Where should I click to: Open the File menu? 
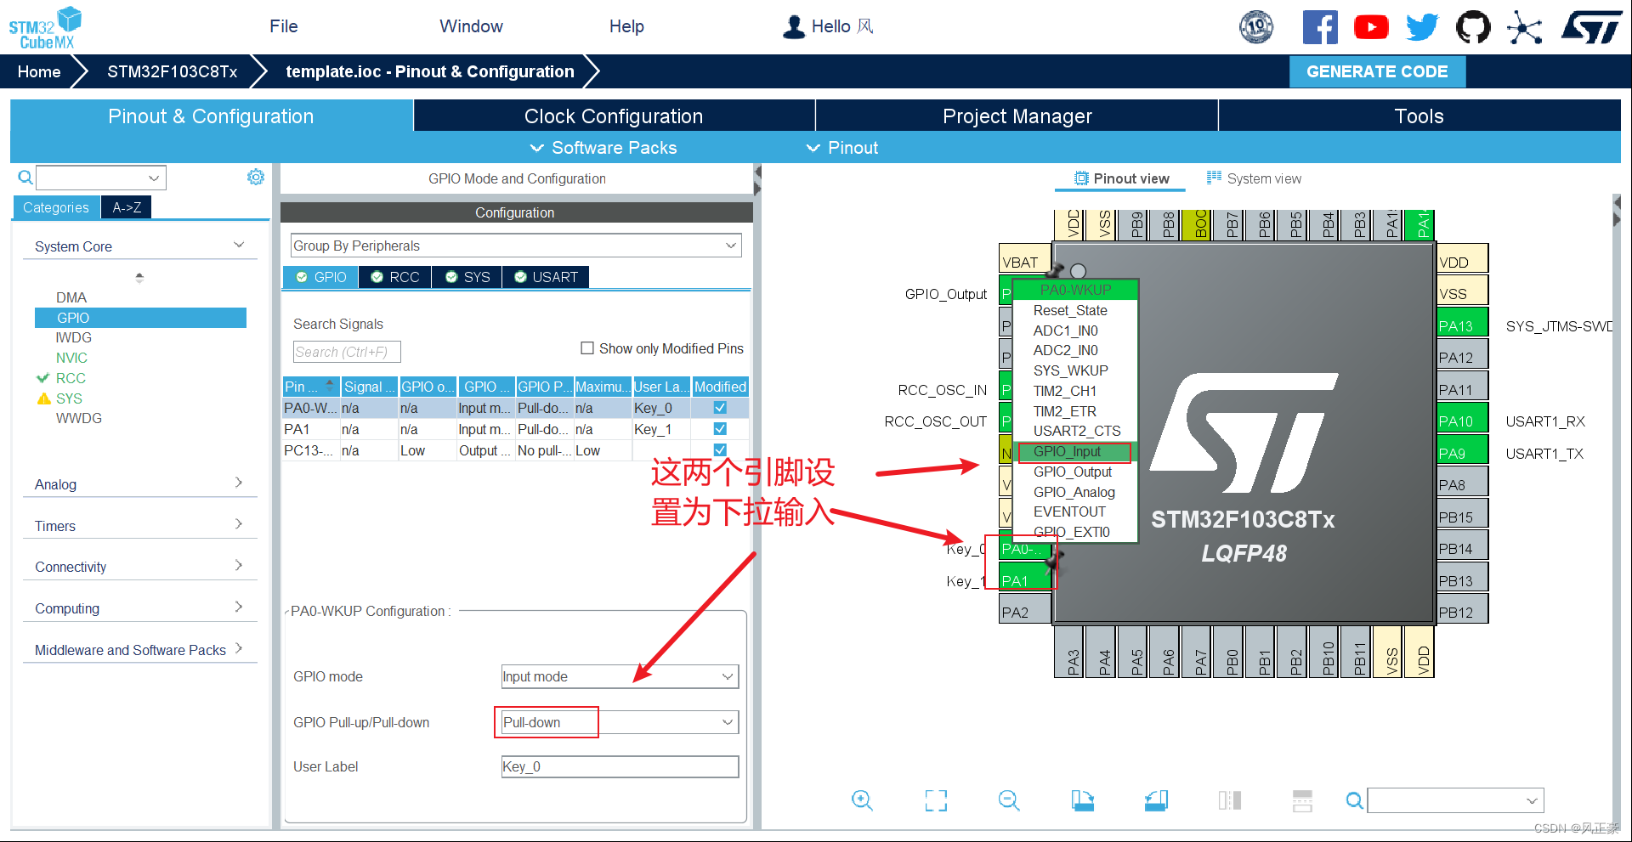click(283, 26)
